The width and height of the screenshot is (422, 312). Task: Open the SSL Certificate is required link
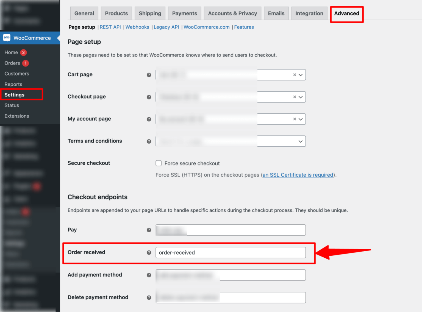tap(298, 175)
